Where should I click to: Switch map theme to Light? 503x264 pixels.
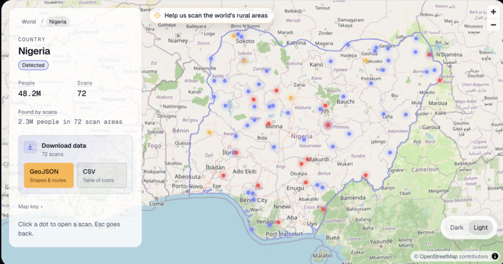(481, 227)
